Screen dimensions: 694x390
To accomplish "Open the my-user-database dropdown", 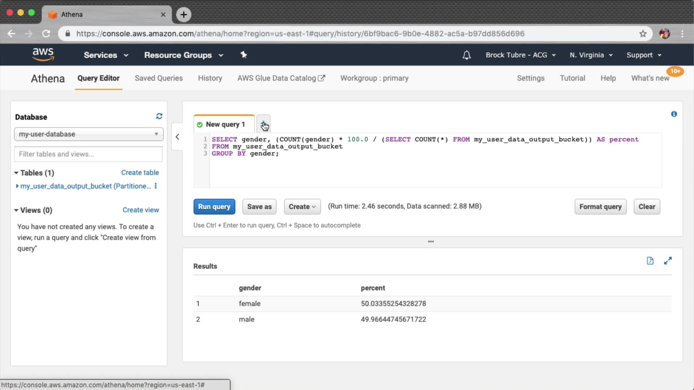I will 89,134.
